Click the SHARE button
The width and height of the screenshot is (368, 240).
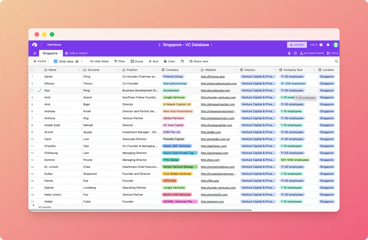297,44
